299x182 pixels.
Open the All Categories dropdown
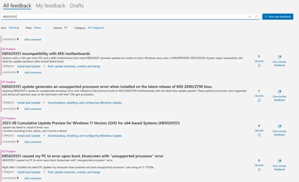(x=96, y=28)
